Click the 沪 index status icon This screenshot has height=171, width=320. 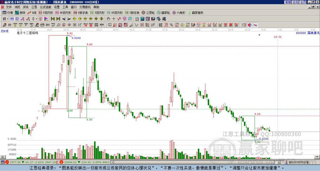[x=7, y=162]
